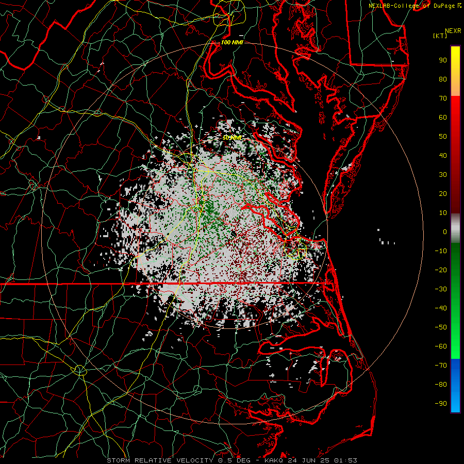Click the 100 NMI range ring label
The image size is (464, 464).
point(231,42)
